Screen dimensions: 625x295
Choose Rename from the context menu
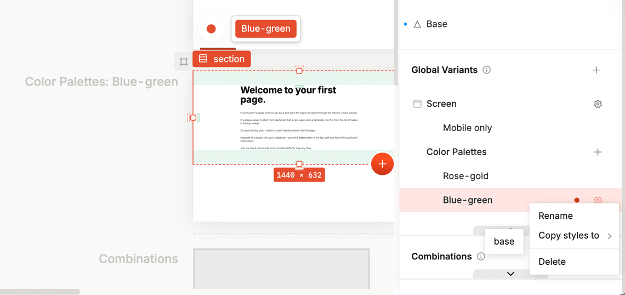pyautogui.click(x=555, y=216)
